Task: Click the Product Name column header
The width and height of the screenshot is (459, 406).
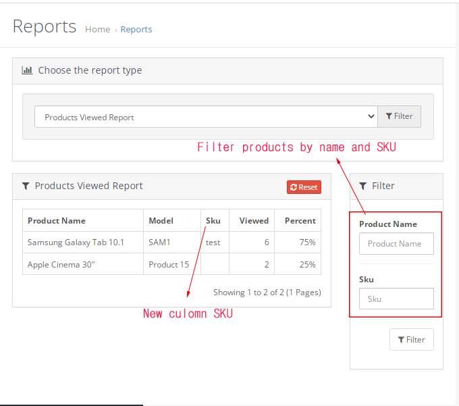Action: tap(57, 221)
